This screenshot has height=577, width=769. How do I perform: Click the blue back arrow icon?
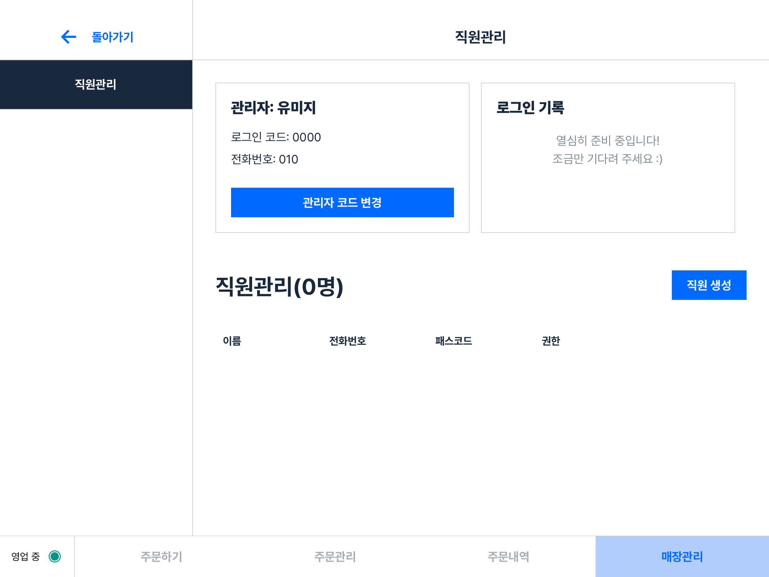coord(69,37)
